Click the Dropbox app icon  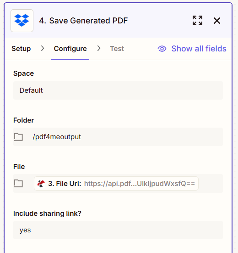(x=22, y=21)
